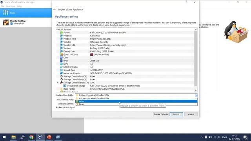Click the Tools icon in VirtualBox Manager sidebar
This screenshot has height=141, width=251.
[6, 13]
